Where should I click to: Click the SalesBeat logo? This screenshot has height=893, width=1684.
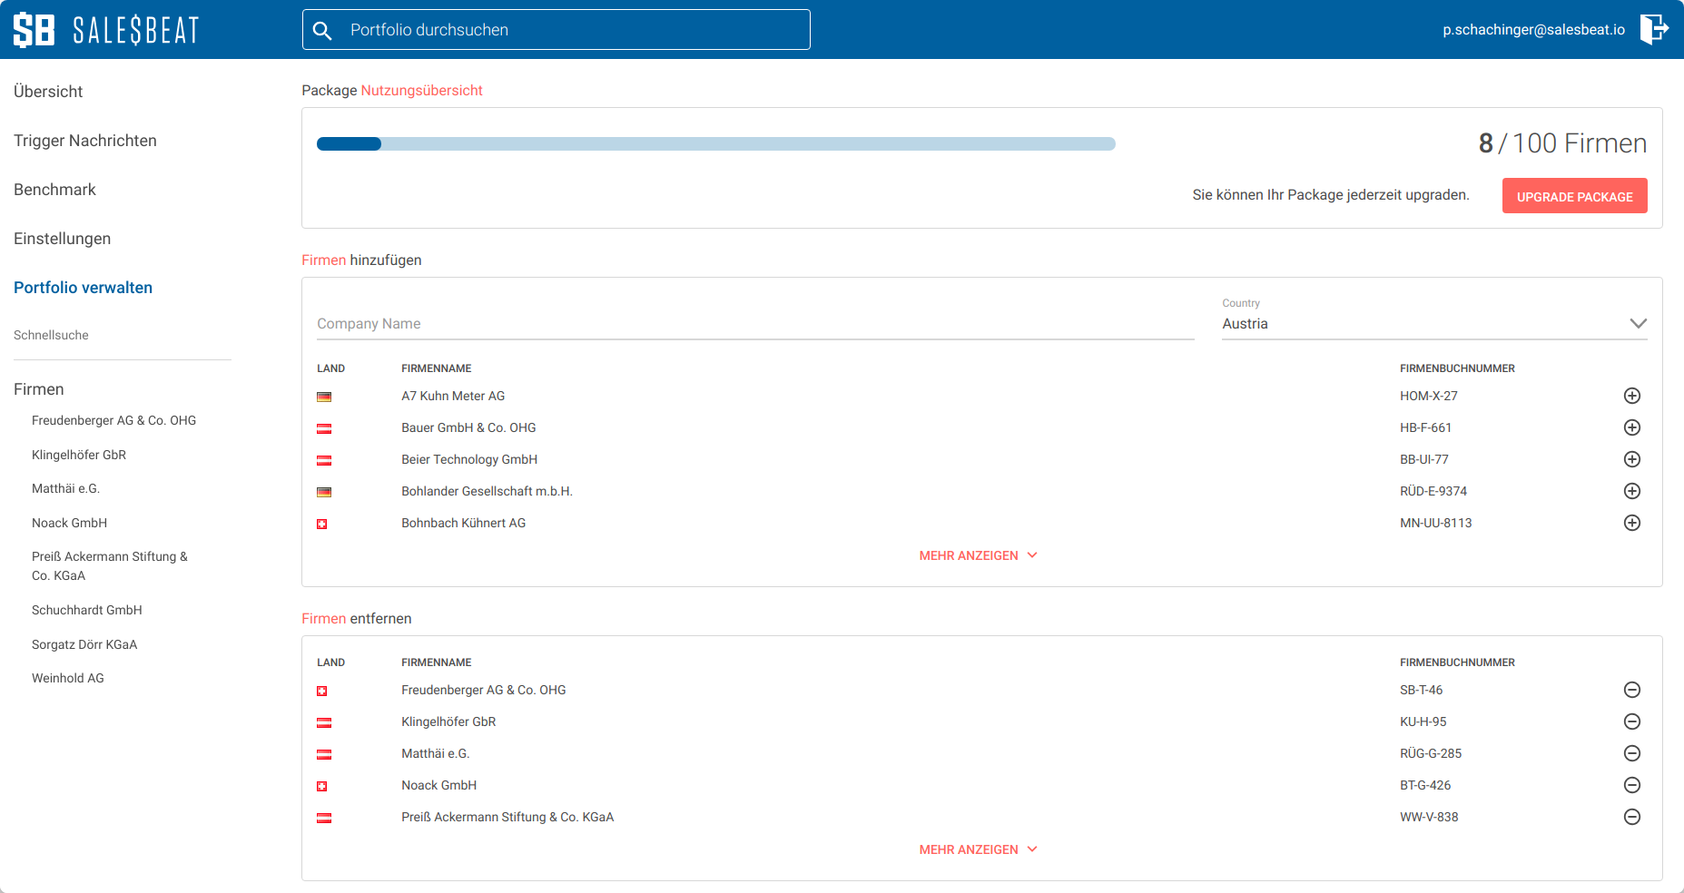pyautogui.click(x=106, y=30)
